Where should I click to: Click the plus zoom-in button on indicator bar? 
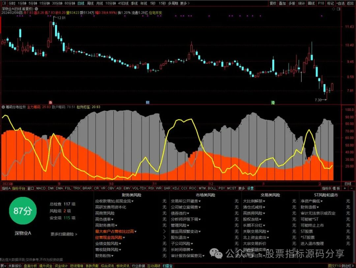(x=345, y=188)
